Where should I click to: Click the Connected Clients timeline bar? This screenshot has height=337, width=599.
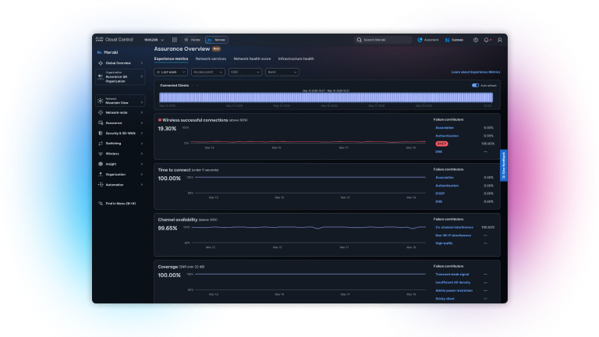[326, 98]
